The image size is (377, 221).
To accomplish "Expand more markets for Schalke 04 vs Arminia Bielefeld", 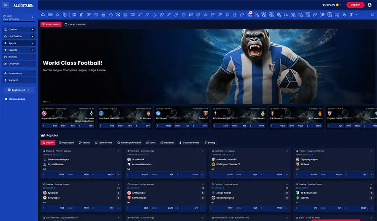I will [x=203, y=175].
